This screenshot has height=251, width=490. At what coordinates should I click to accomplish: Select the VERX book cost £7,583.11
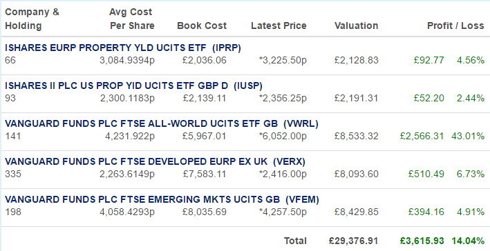[x=205, y=174]
